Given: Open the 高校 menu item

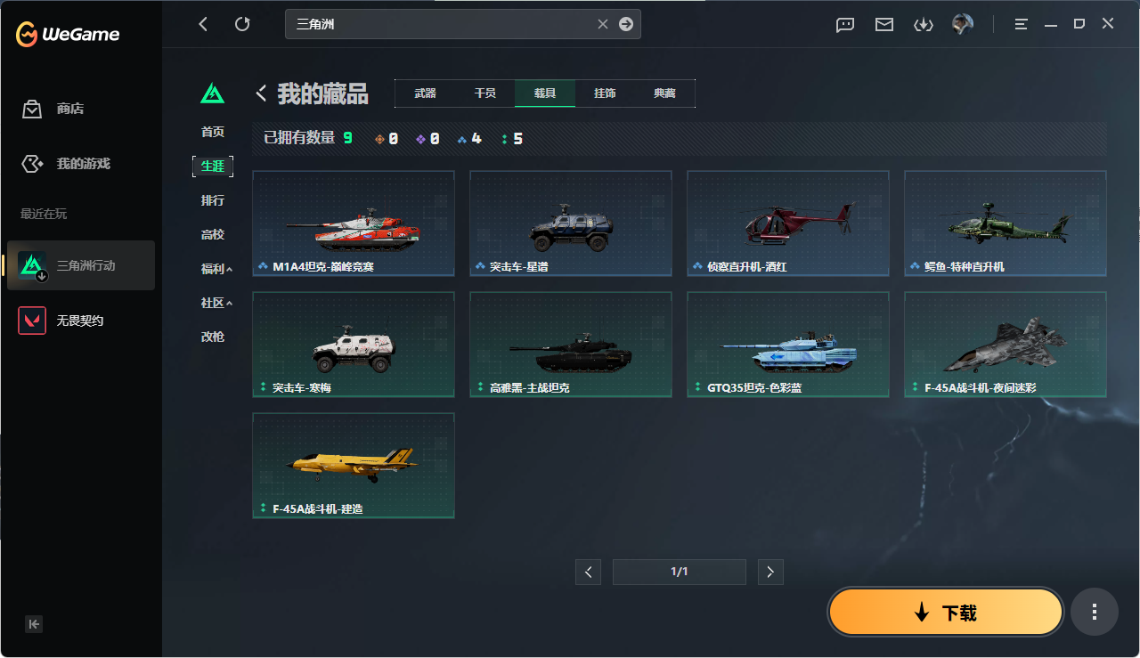Looking at the screenshot, I should tap(213, 235).
